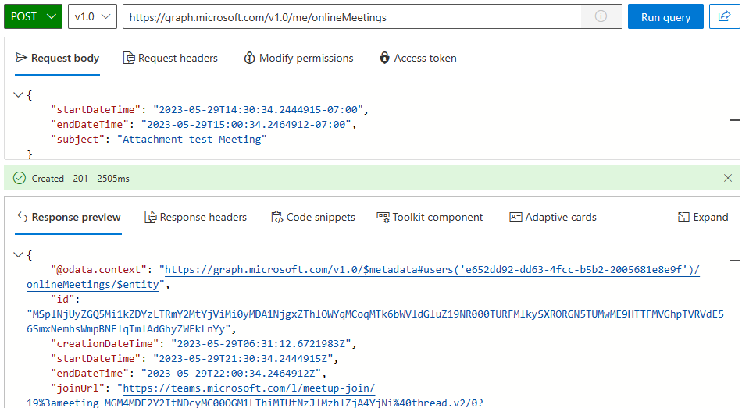Click the info icon in URL bar

click(x=601, y=16)
